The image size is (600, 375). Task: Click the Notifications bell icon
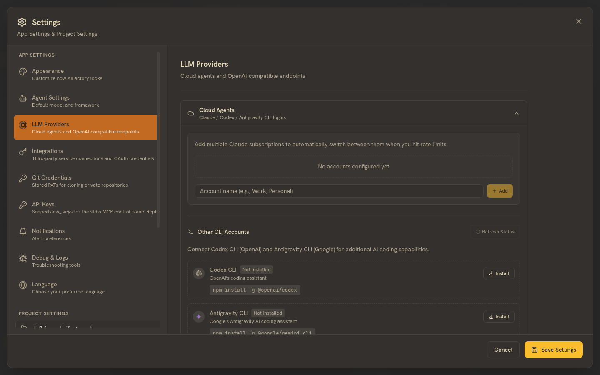click(x=23, y=232)
